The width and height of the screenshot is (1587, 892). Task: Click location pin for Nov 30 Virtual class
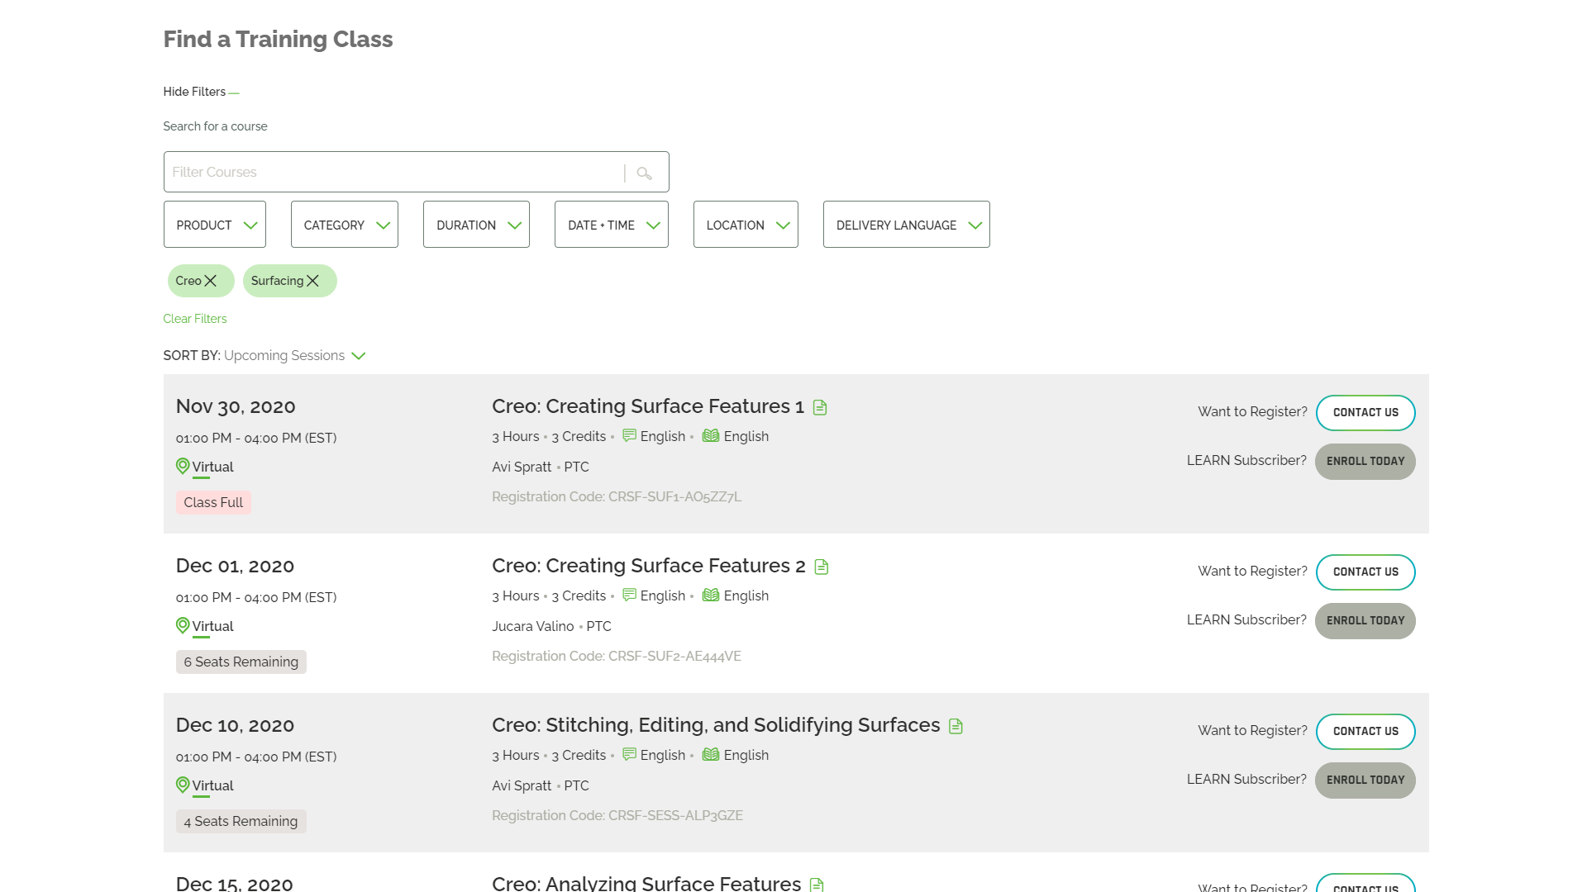[183, 466]
